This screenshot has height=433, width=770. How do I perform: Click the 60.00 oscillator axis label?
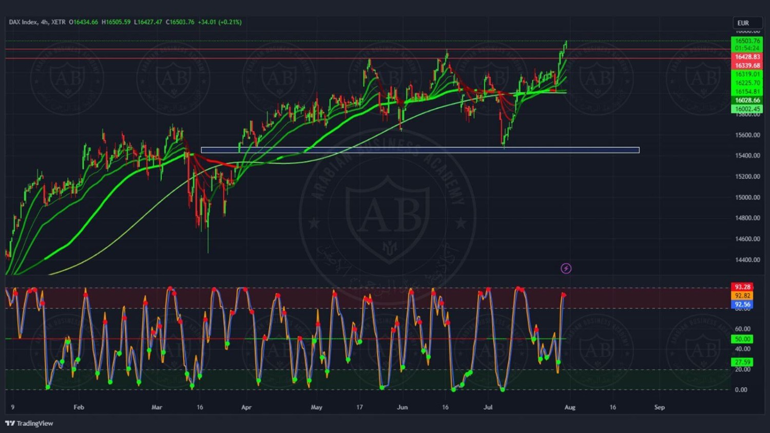(x=742, y=329)
